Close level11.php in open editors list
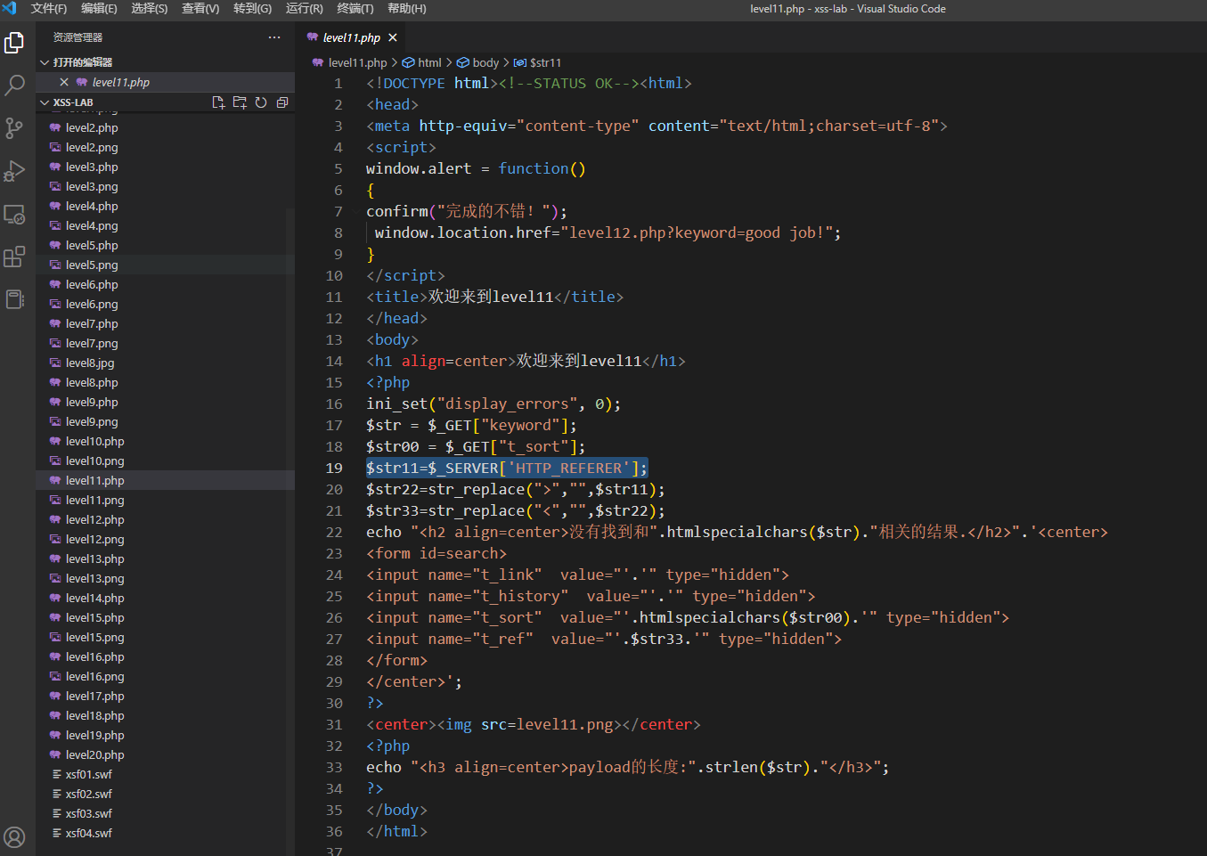The height and width of the screenshot is (856, 1207). coord(64,82)
